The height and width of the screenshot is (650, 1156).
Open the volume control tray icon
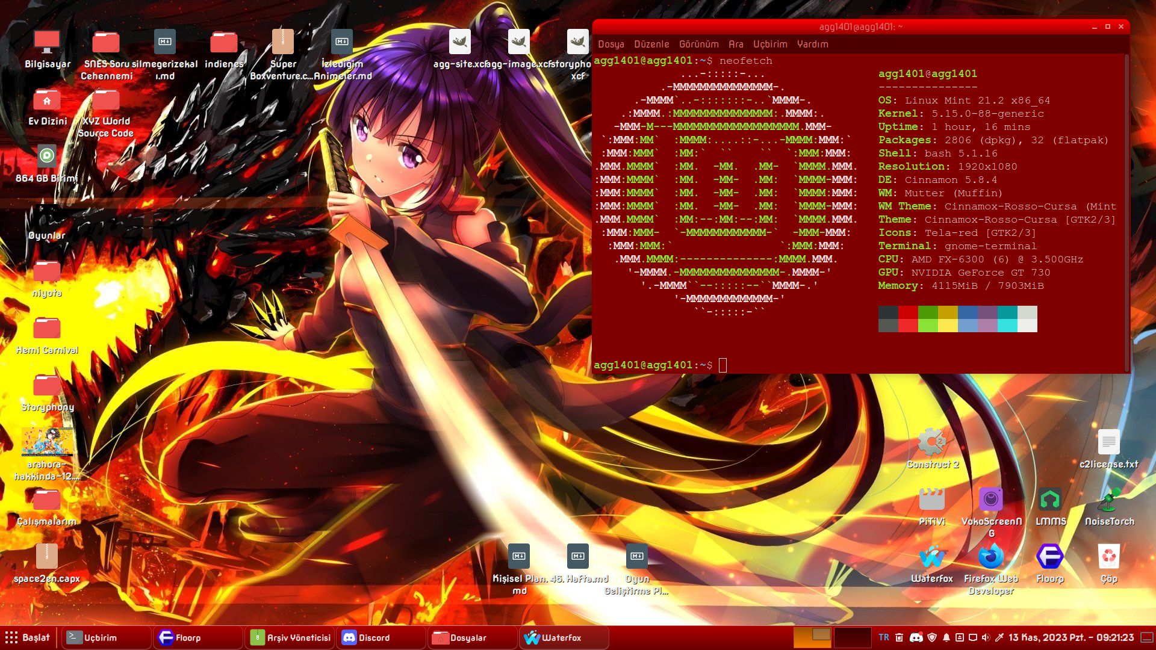[986, 637]
